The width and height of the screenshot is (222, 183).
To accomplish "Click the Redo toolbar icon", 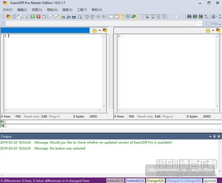I will point(92,17).
